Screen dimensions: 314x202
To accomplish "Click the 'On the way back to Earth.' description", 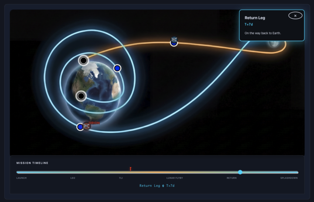I will tap(263, 33).
